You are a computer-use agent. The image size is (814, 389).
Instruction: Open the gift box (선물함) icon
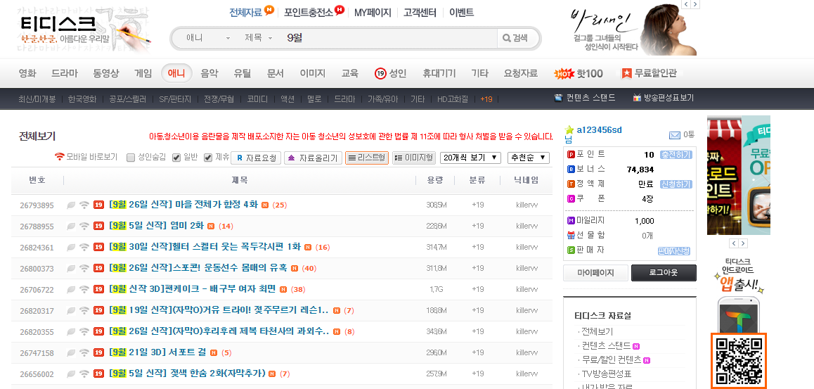coord(571,236)
